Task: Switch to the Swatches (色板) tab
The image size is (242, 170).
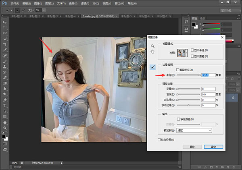Action: pyautogui.click(x=202, y=18)
